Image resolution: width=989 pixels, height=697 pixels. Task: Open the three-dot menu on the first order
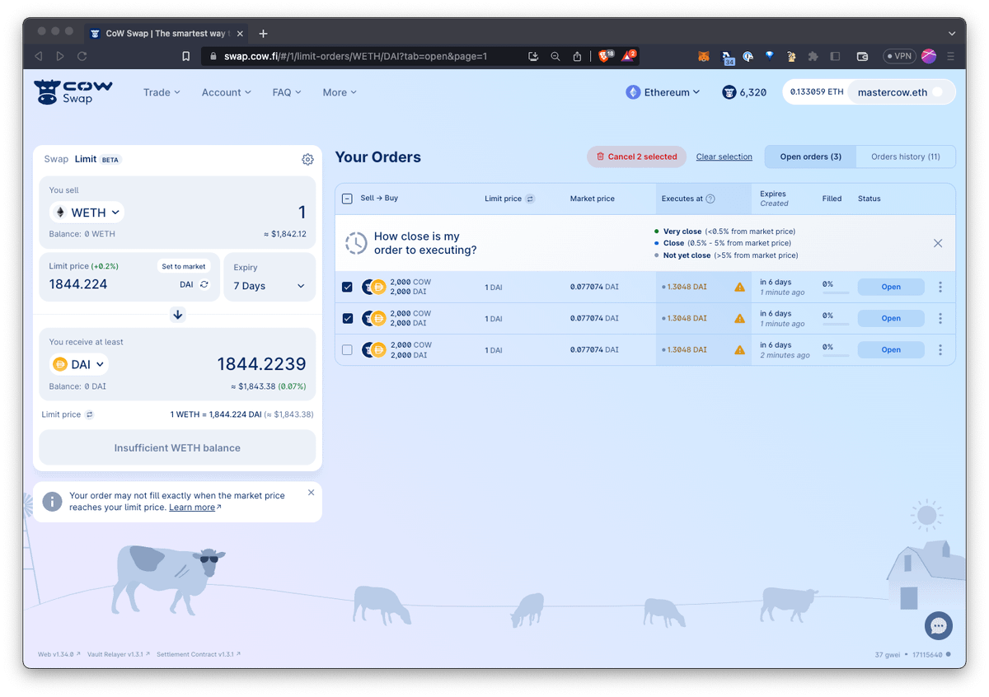click(x=940, y=286)
